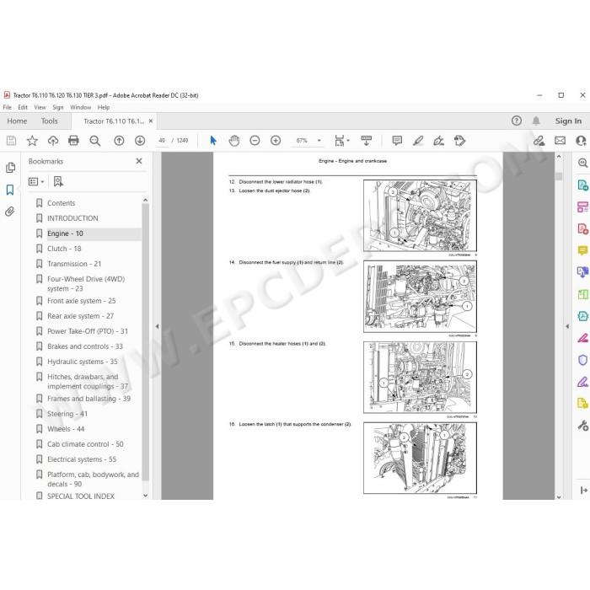The height and width of the screenshot is (590, 590).
Task: Jump to Steering - 41 bookmark
Action: pyautogui.click(x=67, y=414)
